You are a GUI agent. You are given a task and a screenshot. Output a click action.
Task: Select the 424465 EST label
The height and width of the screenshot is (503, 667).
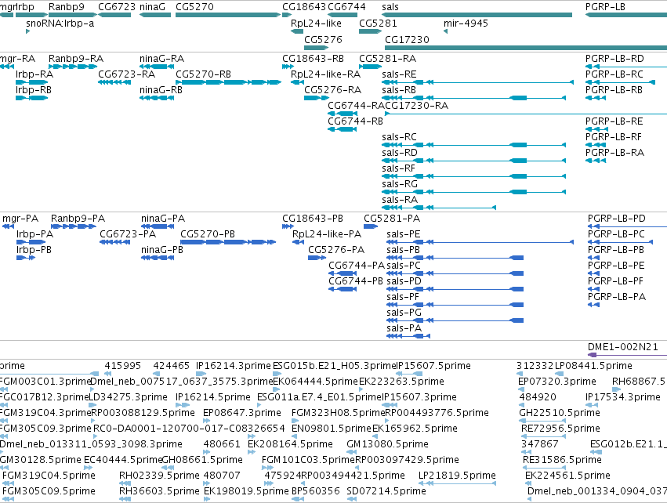(x=171, y=365)
